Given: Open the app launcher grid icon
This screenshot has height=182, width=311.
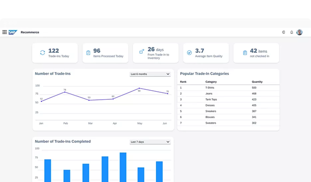Looking at the screenshot, I should tap(5, 32).
